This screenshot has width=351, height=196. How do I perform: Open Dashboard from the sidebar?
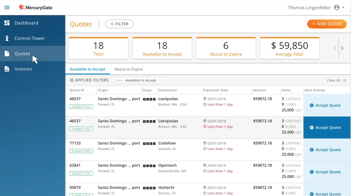[x=33, y=23]
